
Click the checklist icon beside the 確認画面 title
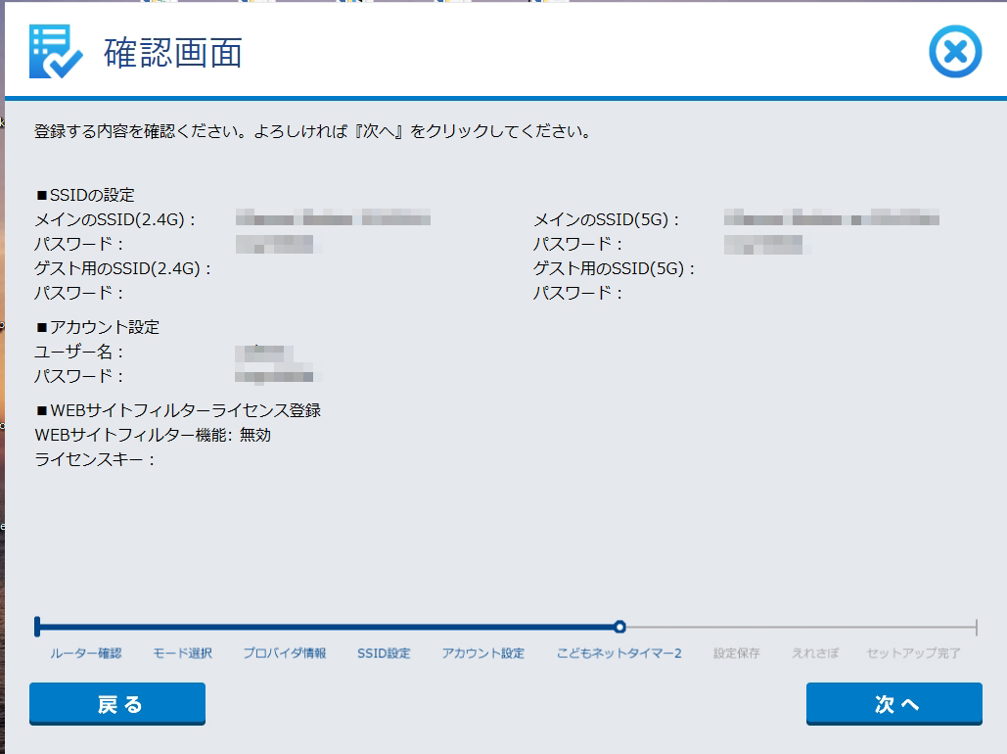(56, 52)
